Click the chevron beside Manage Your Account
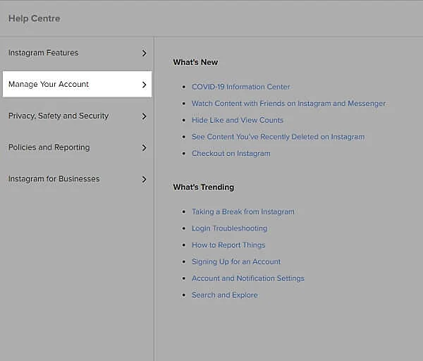The height and width of the screenshot is (361, 423). 144,85
